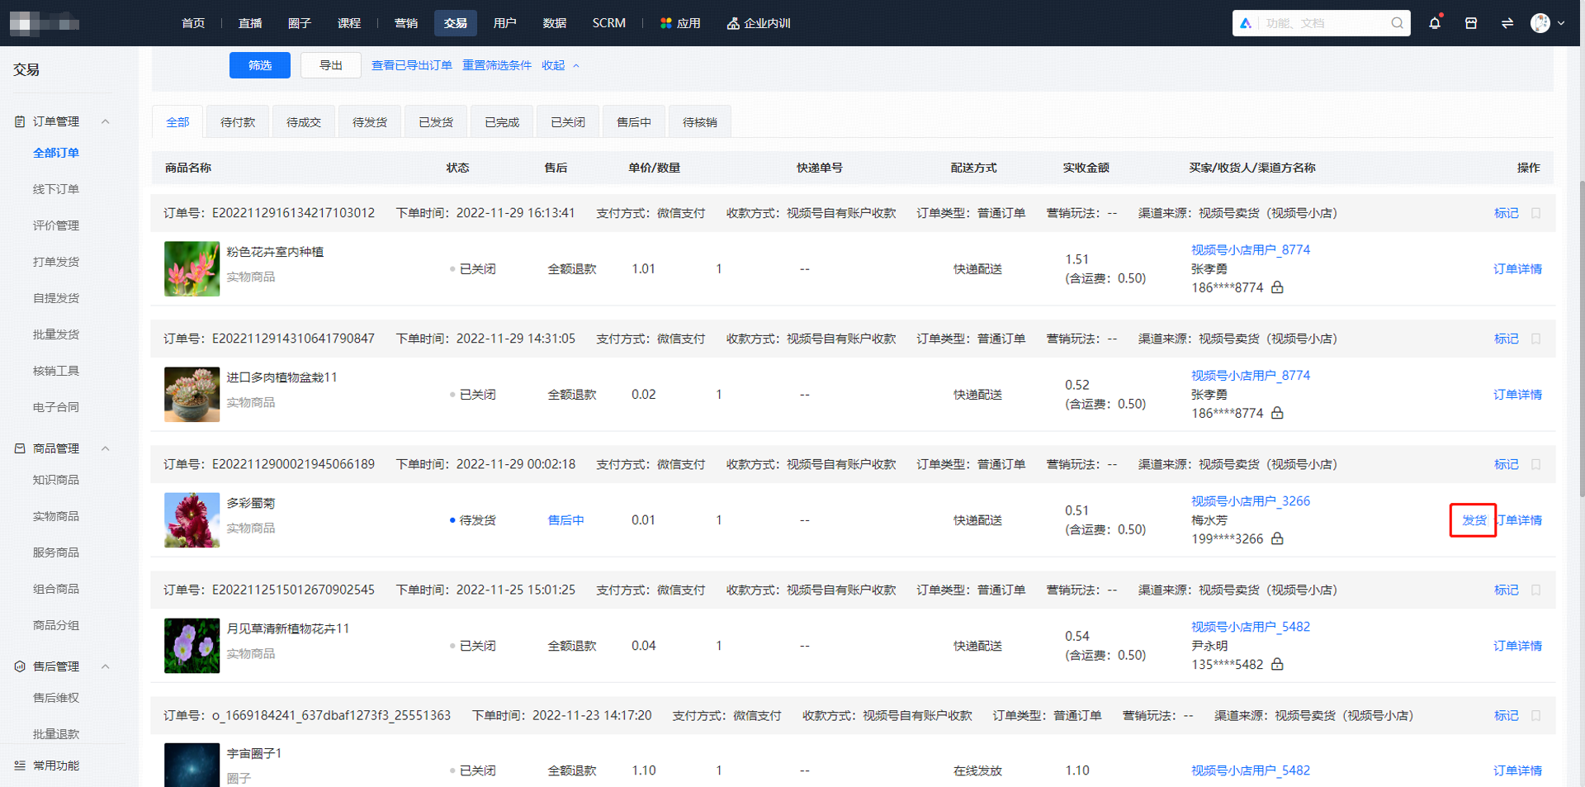1585x787 pixels.
Task: Click the lock icon beside 186****8774 in first order
Action: coord(1277,287)
